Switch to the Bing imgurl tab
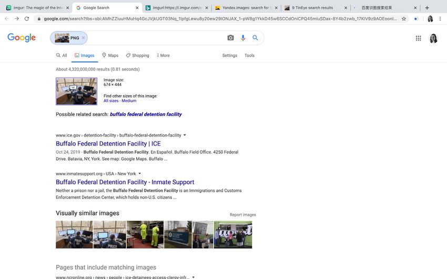Viewport: 447px width, 279px height. coord(177,8)
